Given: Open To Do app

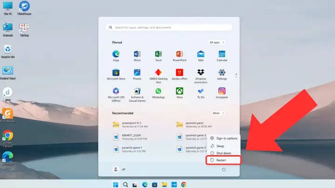Looking at the screenshot, I should tap(201, 93).
